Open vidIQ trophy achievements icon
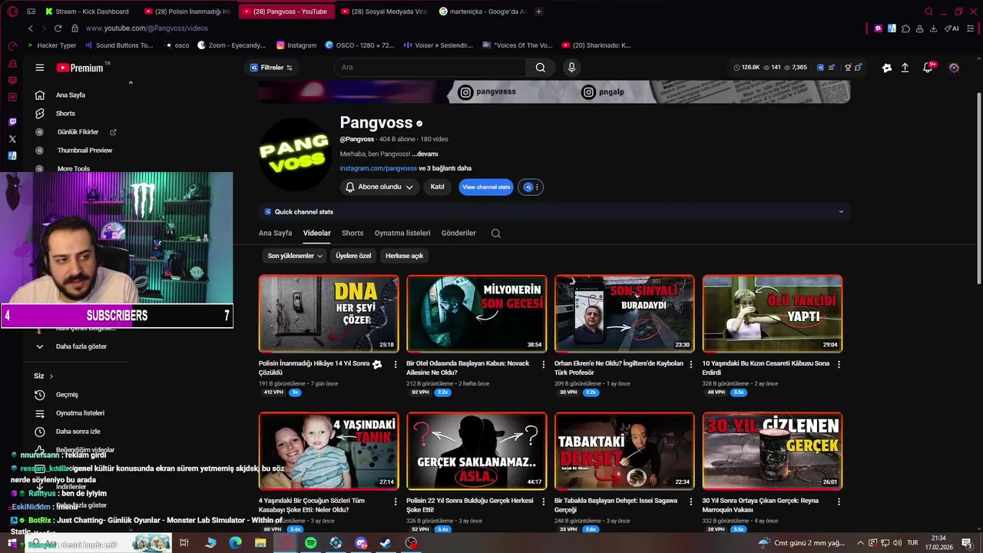Viewport: 983px width, 553px height. tap(848, 68)
